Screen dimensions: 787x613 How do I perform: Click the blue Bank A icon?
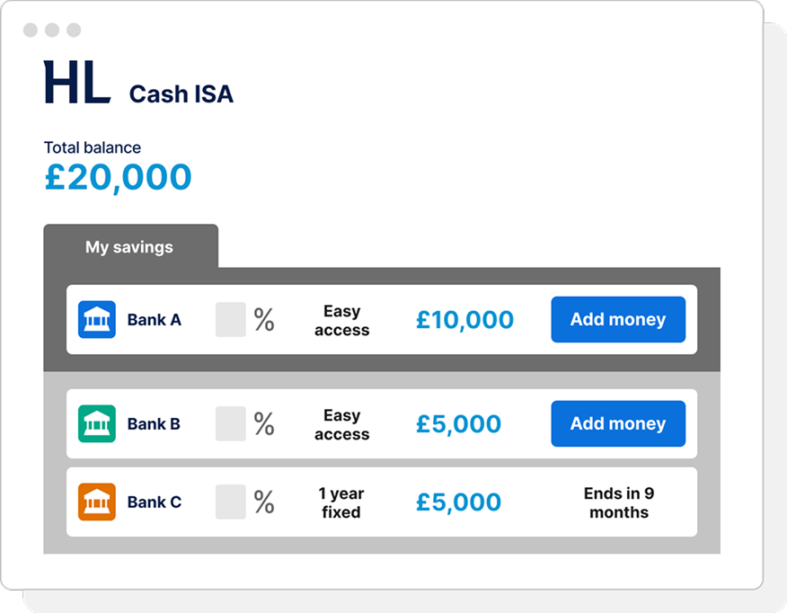point(97,319)
